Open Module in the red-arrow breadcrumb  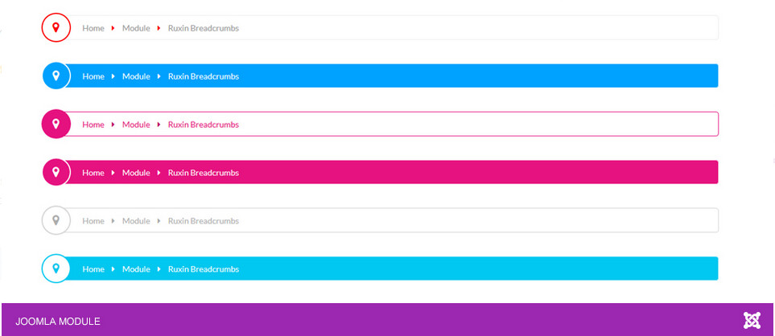[136, 28]
